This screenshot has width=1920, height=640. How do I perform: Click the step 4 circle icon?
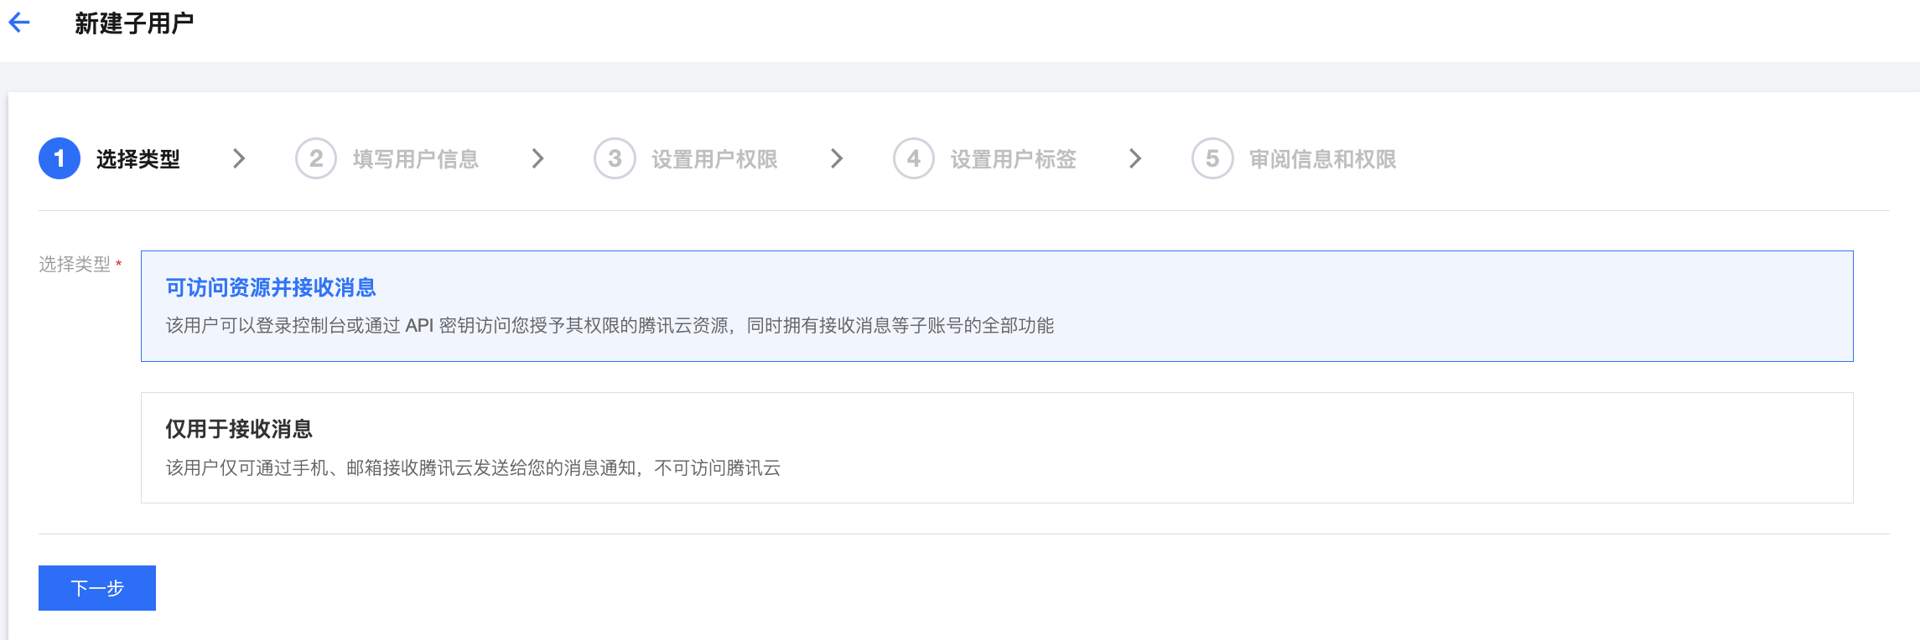point(914,158)
